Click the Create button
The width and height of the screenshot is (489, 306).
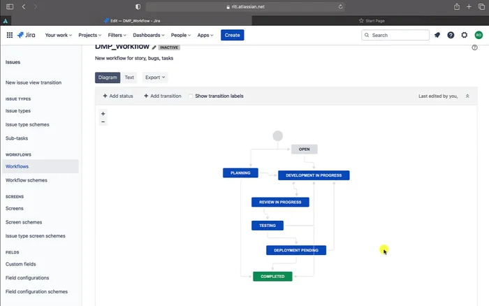coord(233,35)
